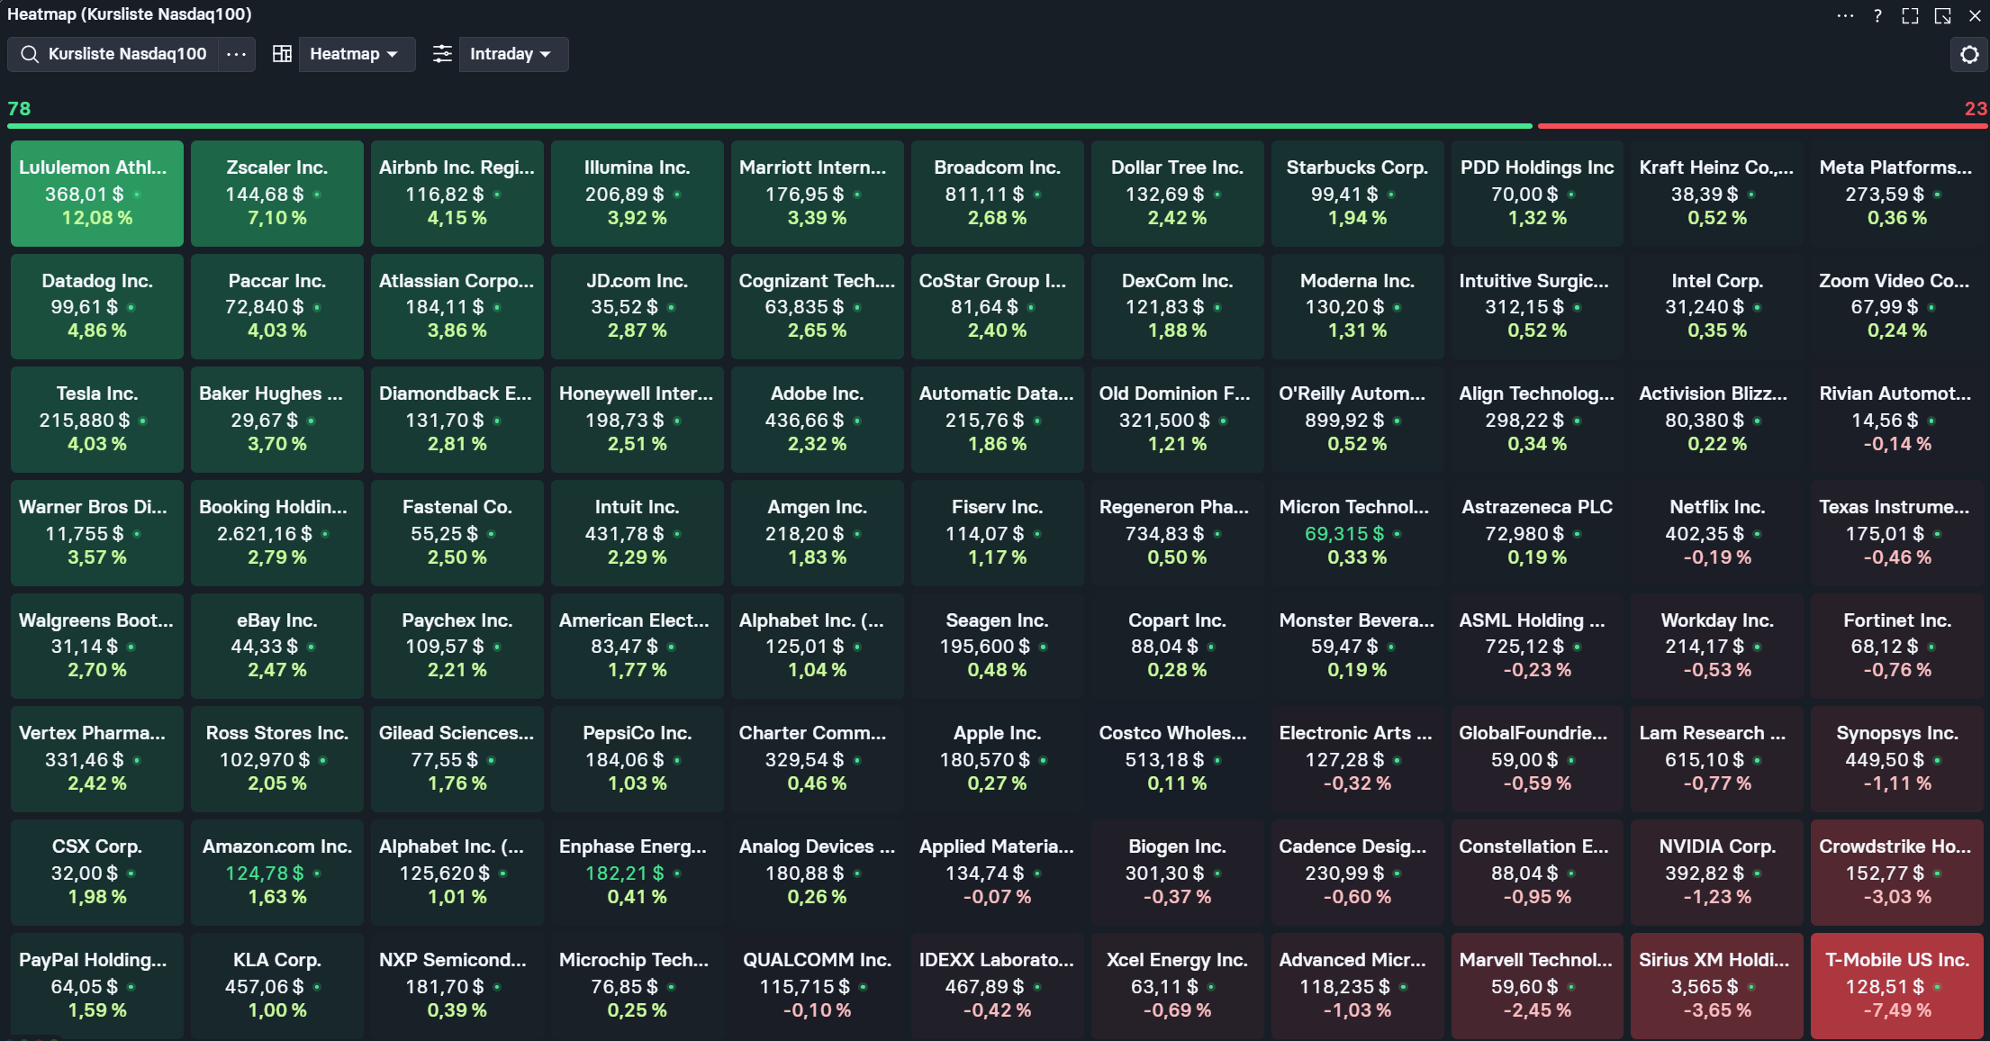This screenshot has height=1041, width=1990.
Task: Click the Illumina Inc. tile
Action: click(638, 194)
